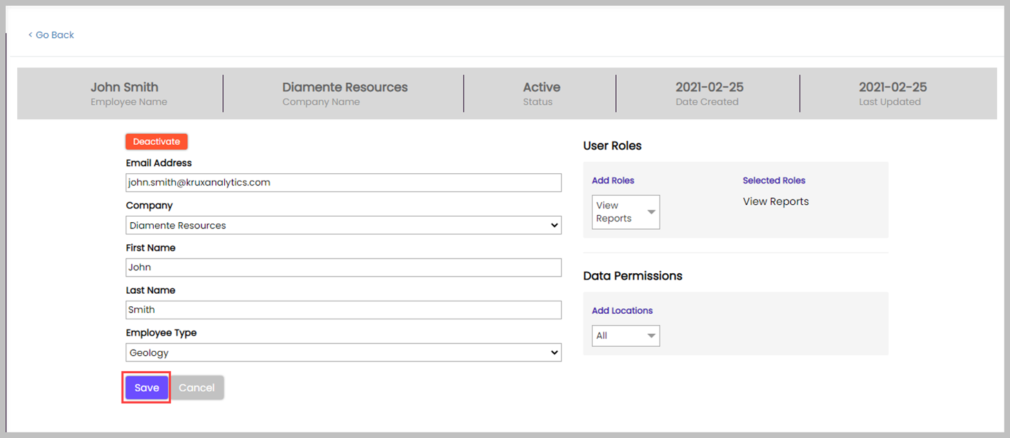
Task: Edit the First Name field
Action: coord(344,268)
